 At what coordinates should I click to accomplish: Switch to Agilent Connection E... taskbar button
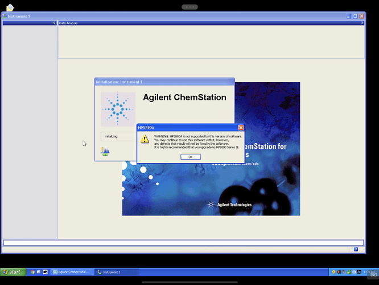[72, 272]
